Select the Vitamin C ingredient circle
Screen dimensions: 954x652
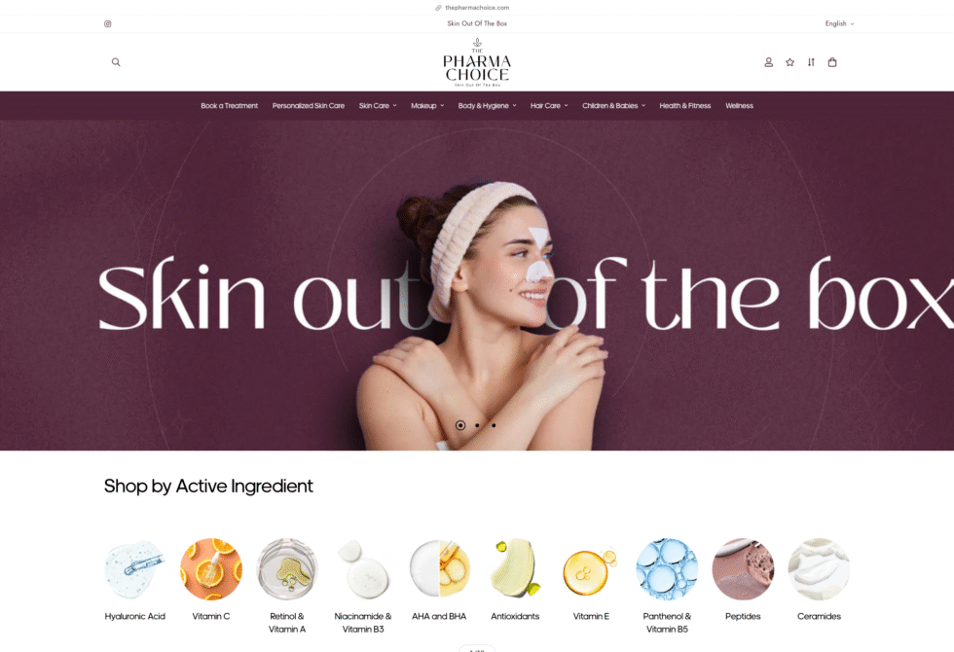point(211,568)
